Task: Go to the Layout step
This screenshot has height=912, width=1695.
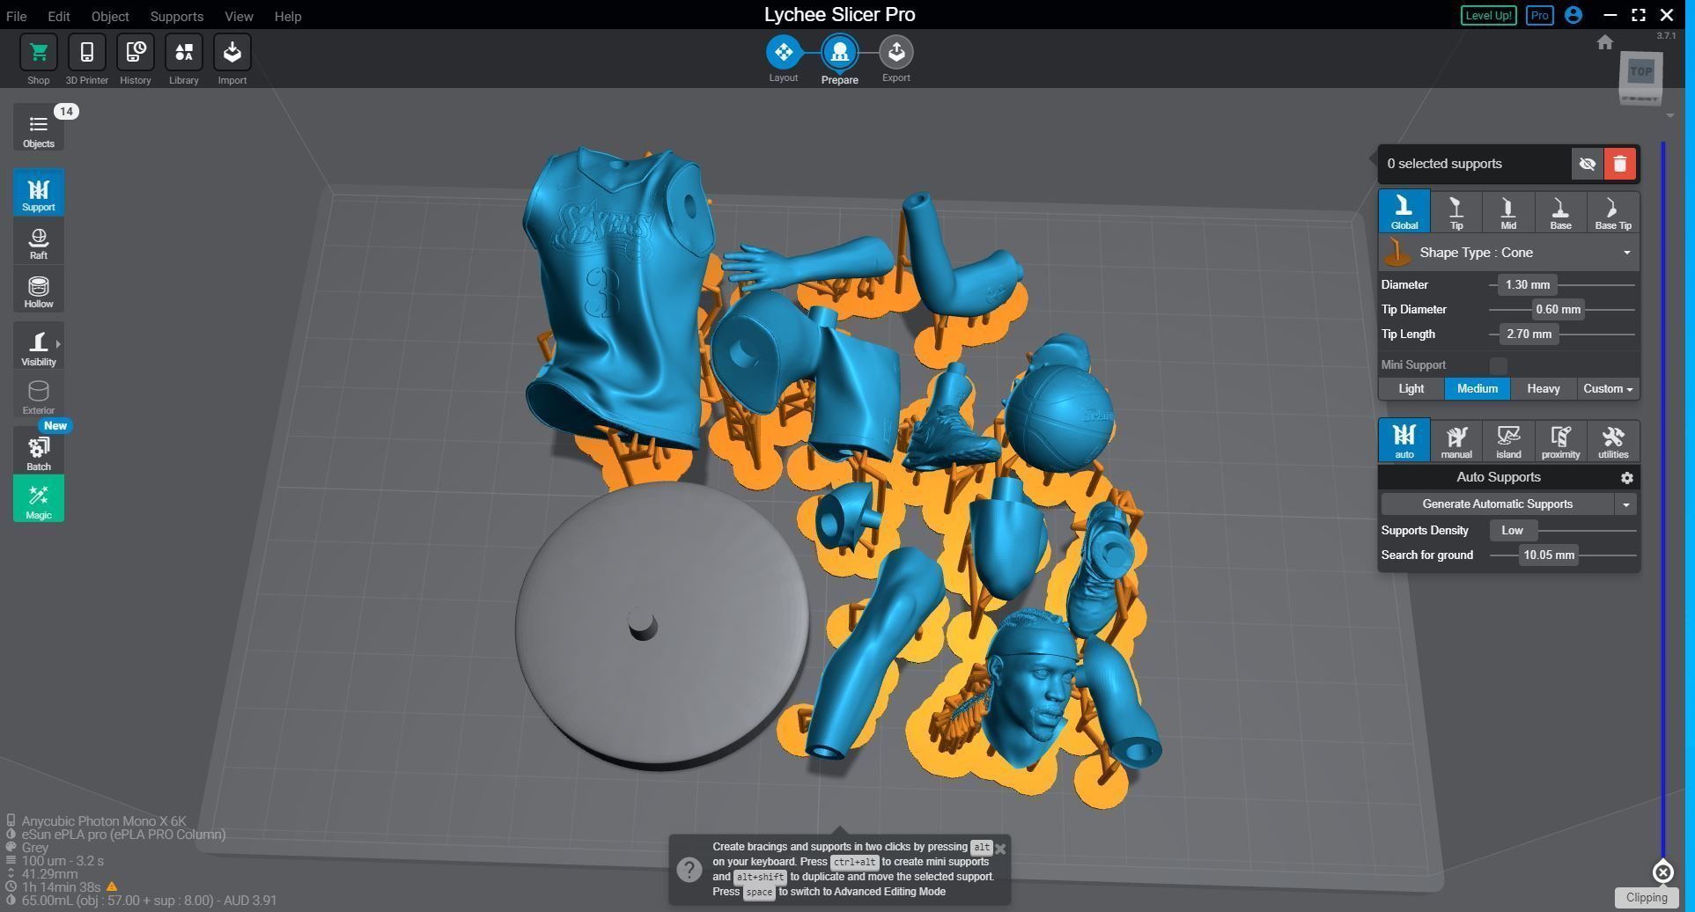Action: pos(783,52)
